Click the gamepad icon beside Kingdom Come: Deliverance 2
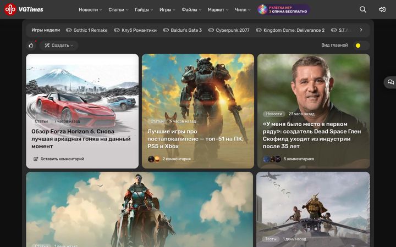Screen dimensions: 396x247 coord(258,30)
